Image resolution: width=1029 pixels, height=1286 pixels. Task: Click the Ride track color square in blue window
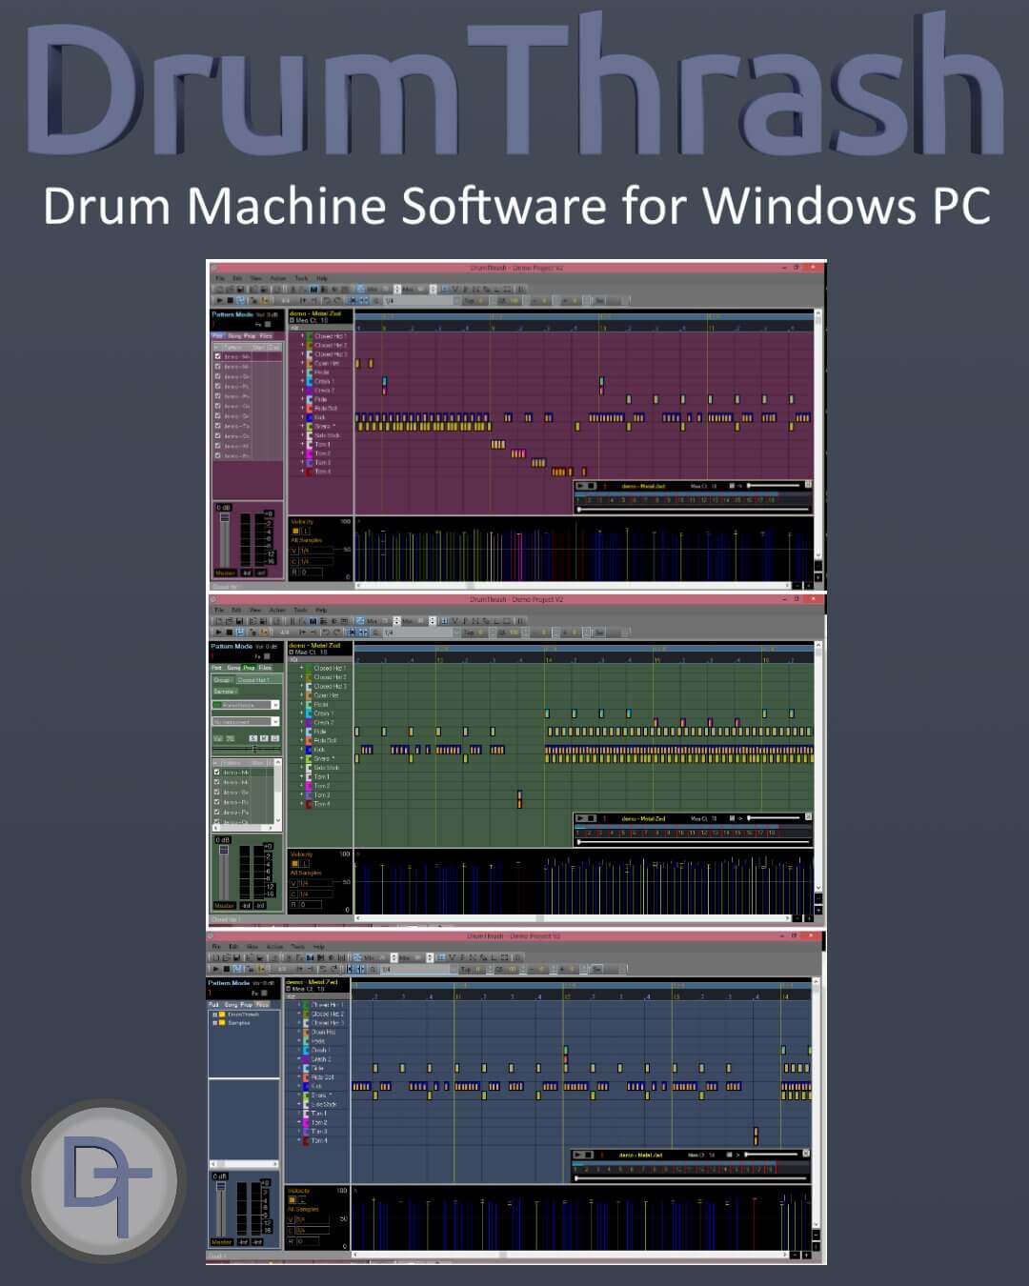[x=307, y=1068]
